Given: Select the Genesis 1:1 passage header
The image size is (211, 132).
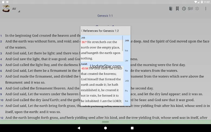Looking at the screenshot, I should [105, 16].
